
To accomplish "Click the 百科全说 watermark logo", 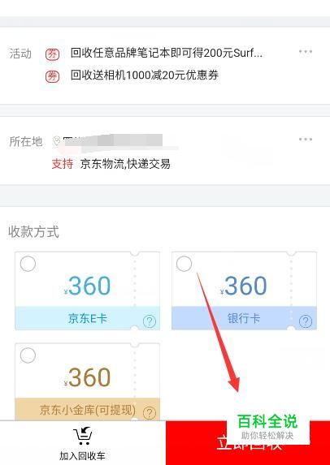I will coord(267,426).
